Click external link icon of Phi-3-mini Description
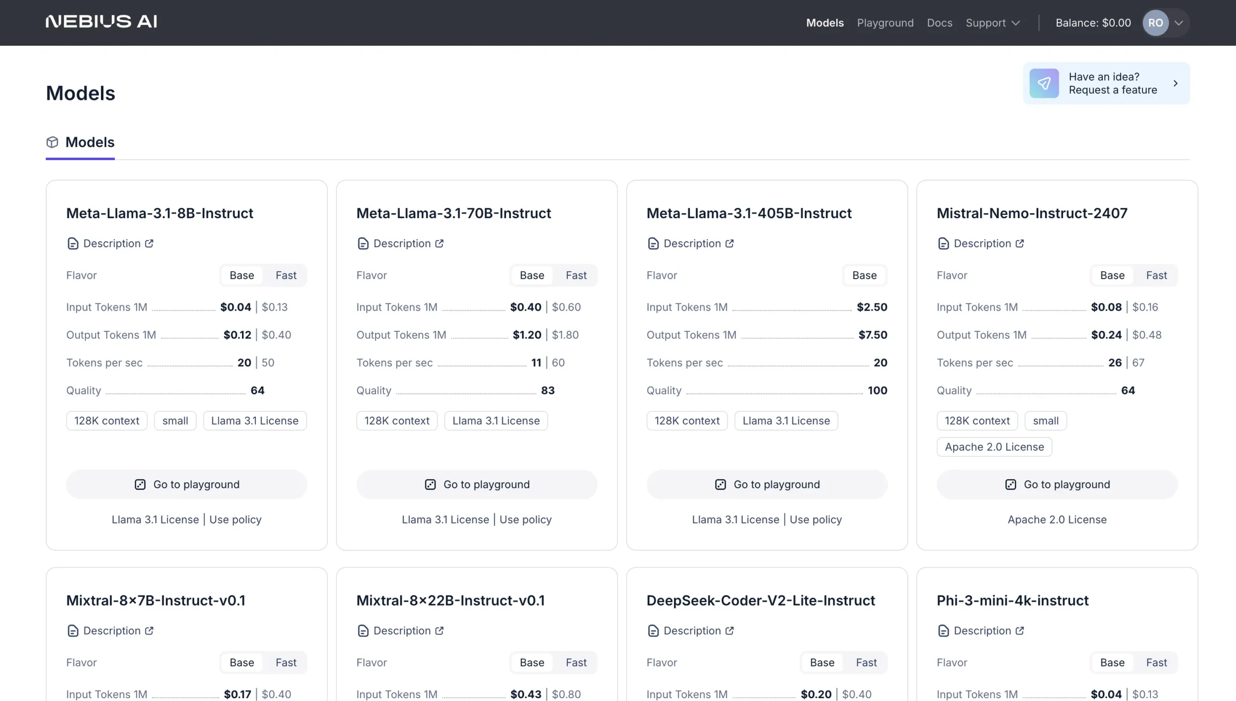 pyautogui.click(x=1020, y=631)
